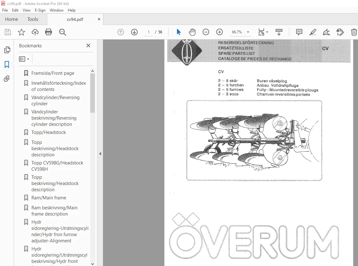Open the Find text magnifier icon
358x266 pixels.
[x=63, y=32]
